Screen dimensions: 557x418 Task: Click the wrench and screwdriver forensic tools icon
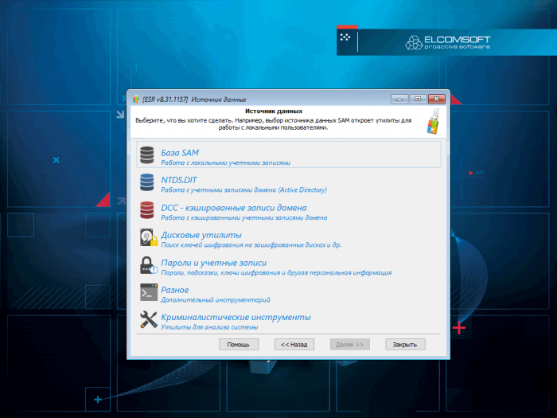[148, 320]
